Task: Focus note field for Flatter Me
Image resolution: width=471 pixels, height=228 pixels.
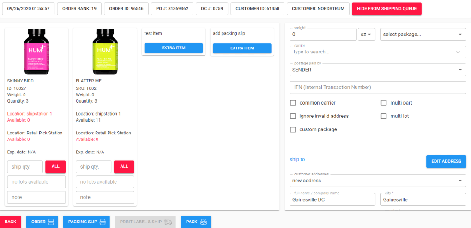Action: (x=105, y=197)
